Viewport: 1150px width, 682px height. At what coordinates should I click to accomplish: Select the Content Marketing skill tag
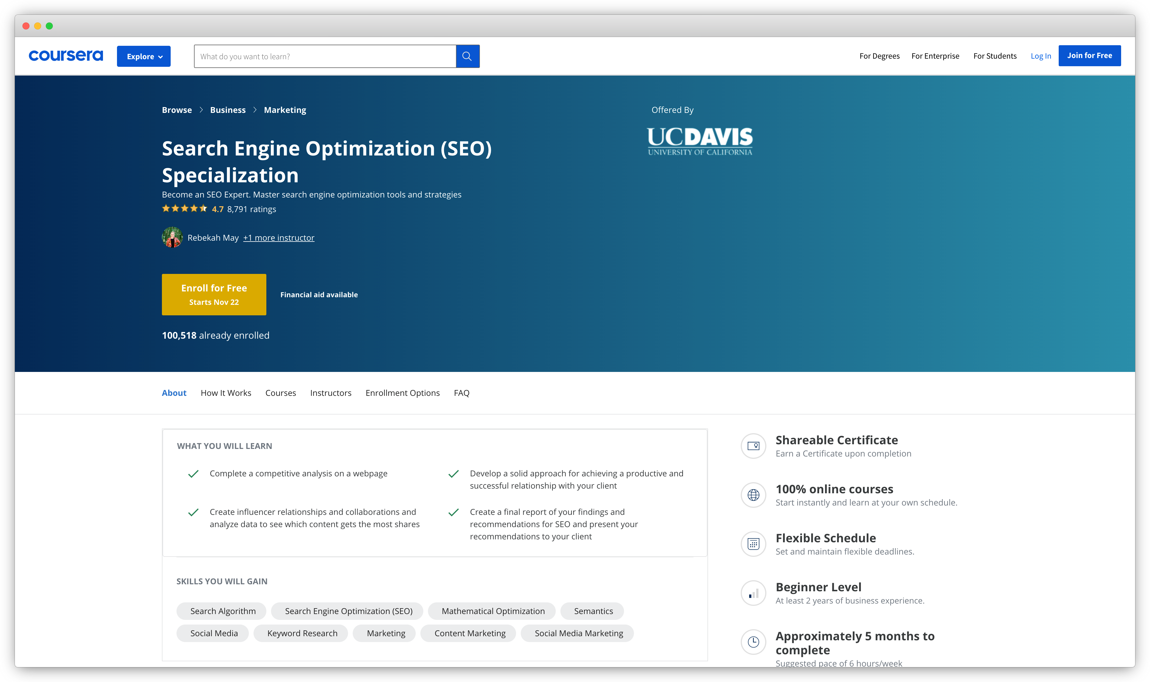468,633
